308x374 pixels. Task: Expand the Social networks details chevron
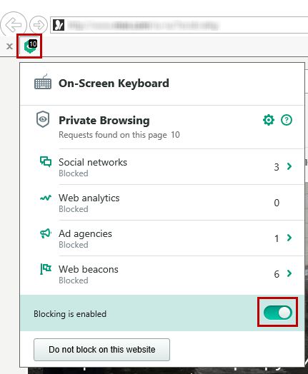click(289, 166)
